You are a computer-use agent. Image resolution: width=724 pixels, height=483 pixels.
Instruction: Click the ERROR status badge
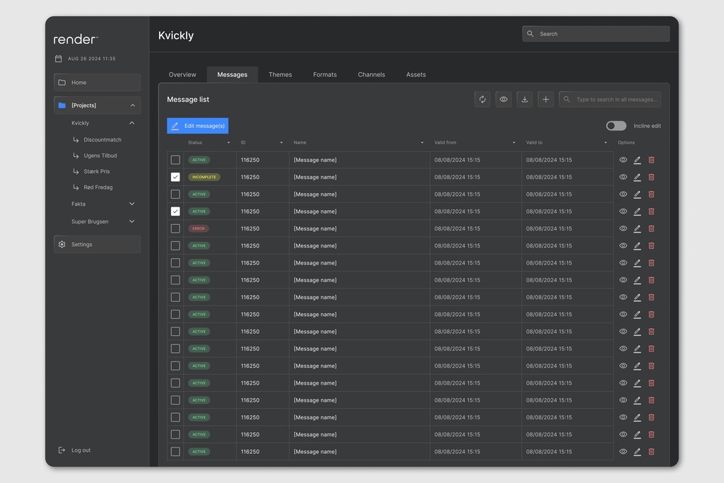[199, 228]
